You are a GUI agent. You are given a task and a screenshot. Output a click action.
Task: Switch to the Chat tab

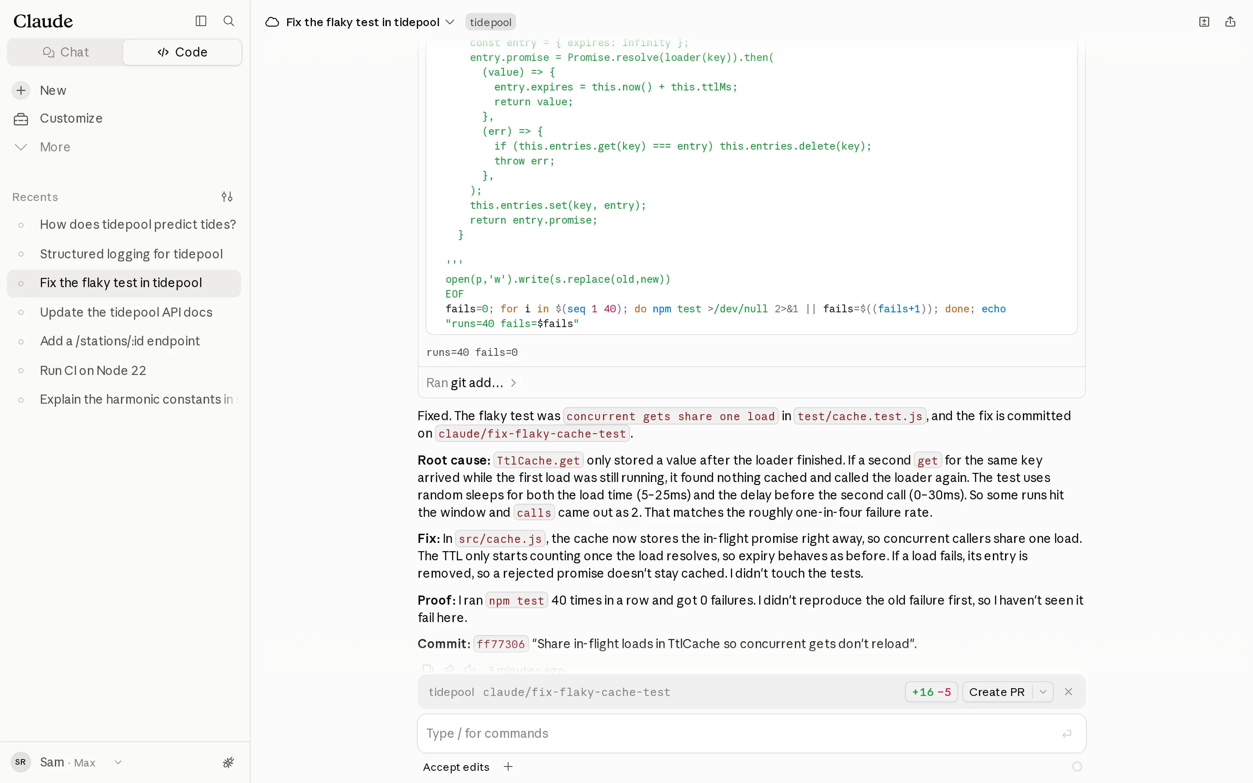65,52
